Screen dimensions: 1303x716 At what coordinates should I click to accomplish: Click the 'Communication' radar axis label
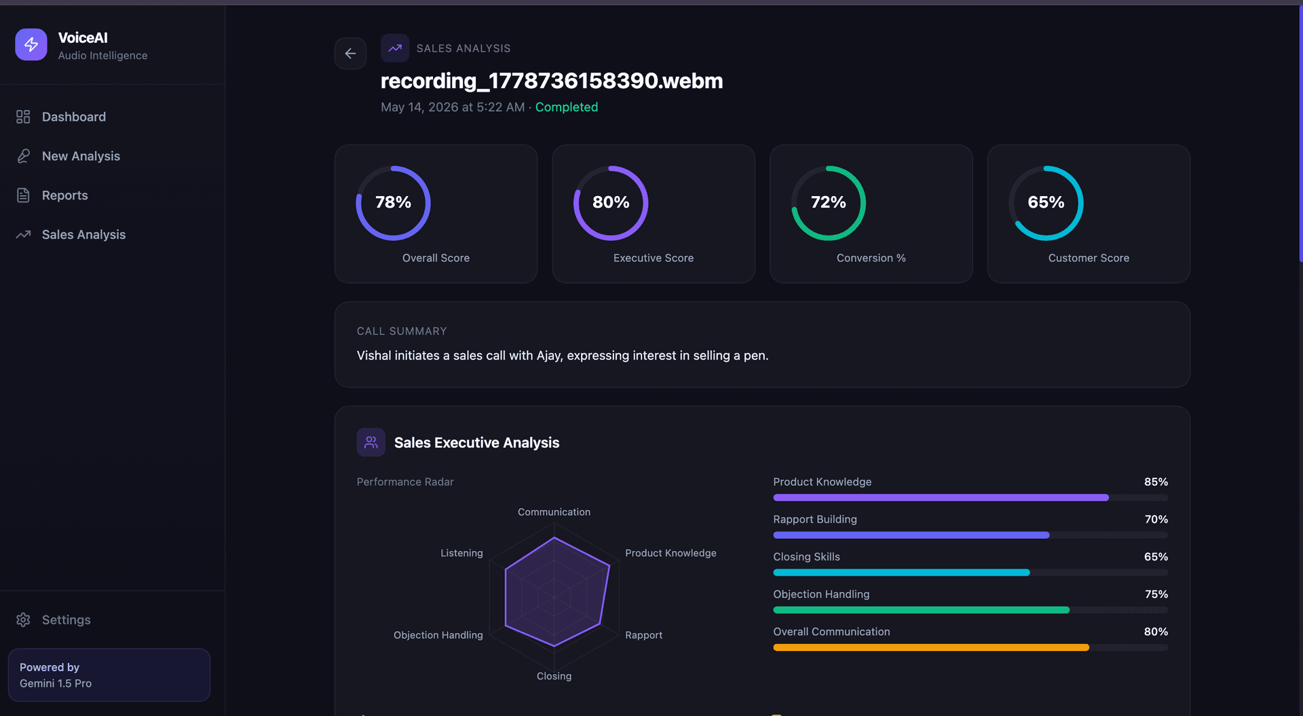click(554, 512)
